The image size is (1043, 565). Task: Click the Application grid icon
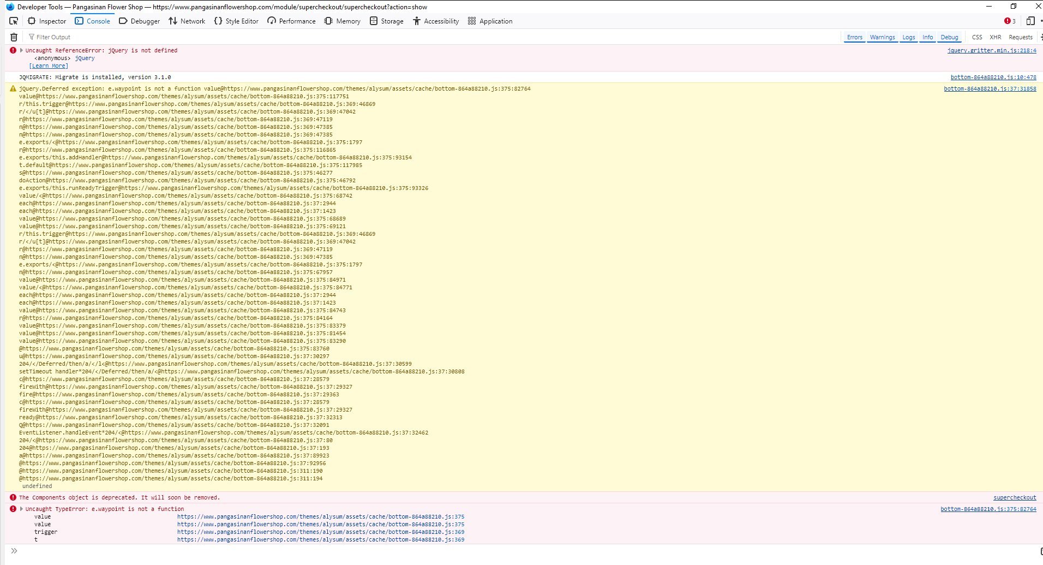(472, 21)
